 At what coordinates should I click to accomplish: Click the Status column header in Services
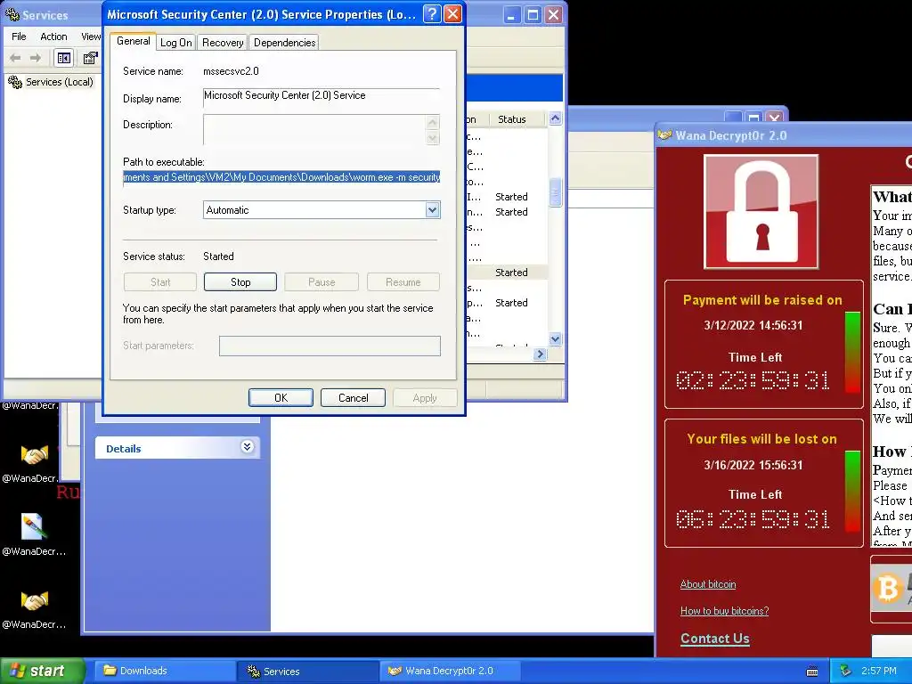click(516, 119)
